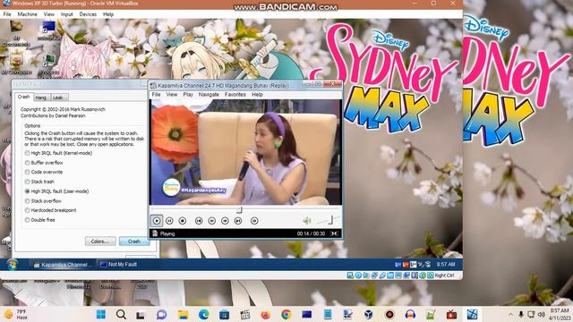The width and height of the screenshot is (573, 322).
Task: Launch Firefox from host taskbar
Action: tap(266, 314)
